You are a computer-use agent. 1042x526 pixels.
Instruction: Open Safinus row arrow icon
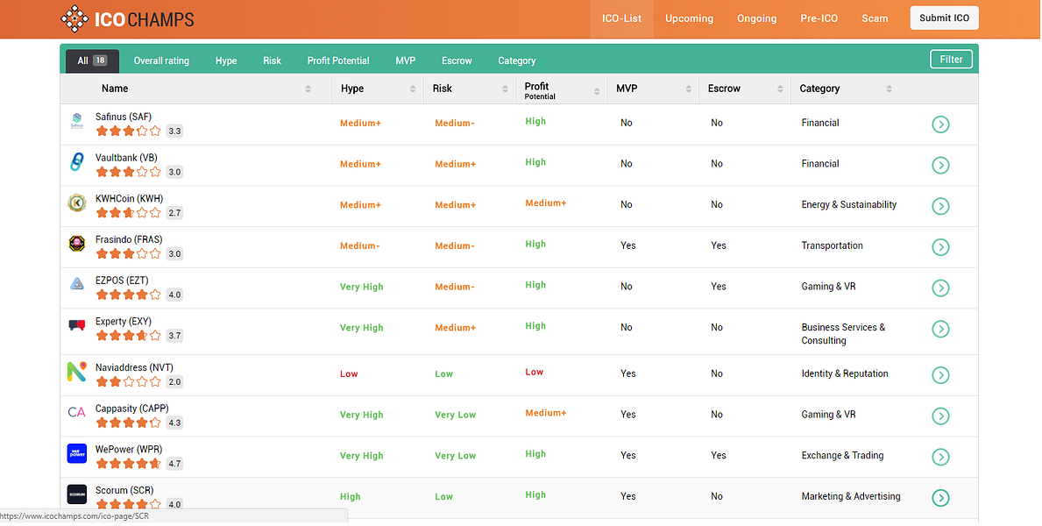pos(940,124)
